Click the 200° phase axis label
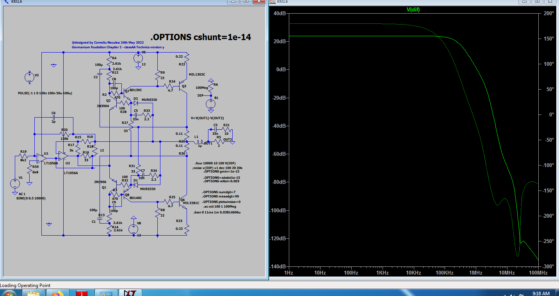Viewport: 559px width, 296px height. point(549,13)
